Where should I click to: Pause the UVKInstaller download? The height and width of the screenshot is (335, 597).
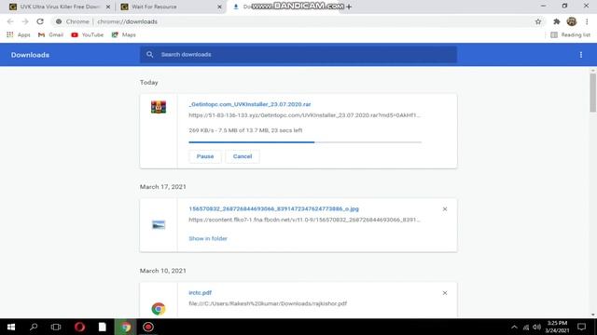pyautogui.click(x=205, y=156)
